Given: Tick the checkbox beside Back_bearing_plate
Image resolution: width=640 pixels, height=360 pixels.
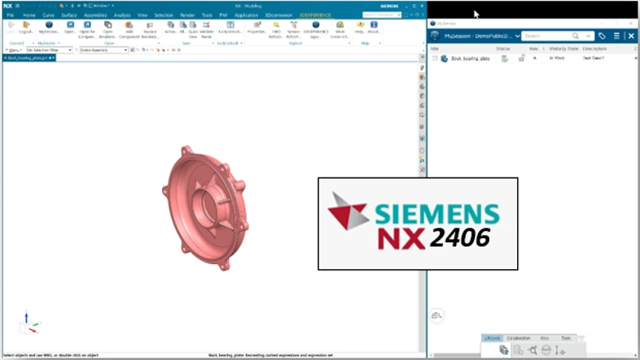Looking at the screenshot, I should click(435, 59).
